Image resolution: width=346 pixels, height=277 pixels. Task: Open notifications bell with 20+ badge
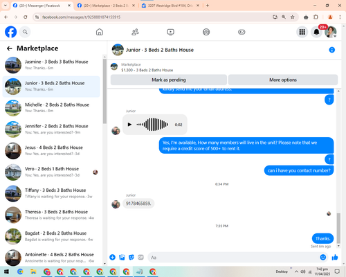tap(316, 32)
